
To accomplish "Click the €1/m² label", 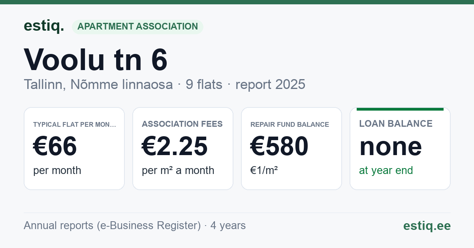I will (x=264, y=170).
